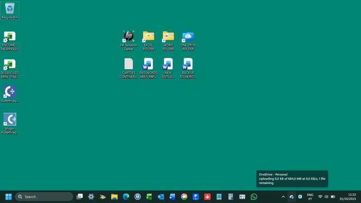Image resolution: width=361 pixels, height=203 pixels.
Task: Open the tools-and-pencil app beside Settings
Action: (103, 197)
